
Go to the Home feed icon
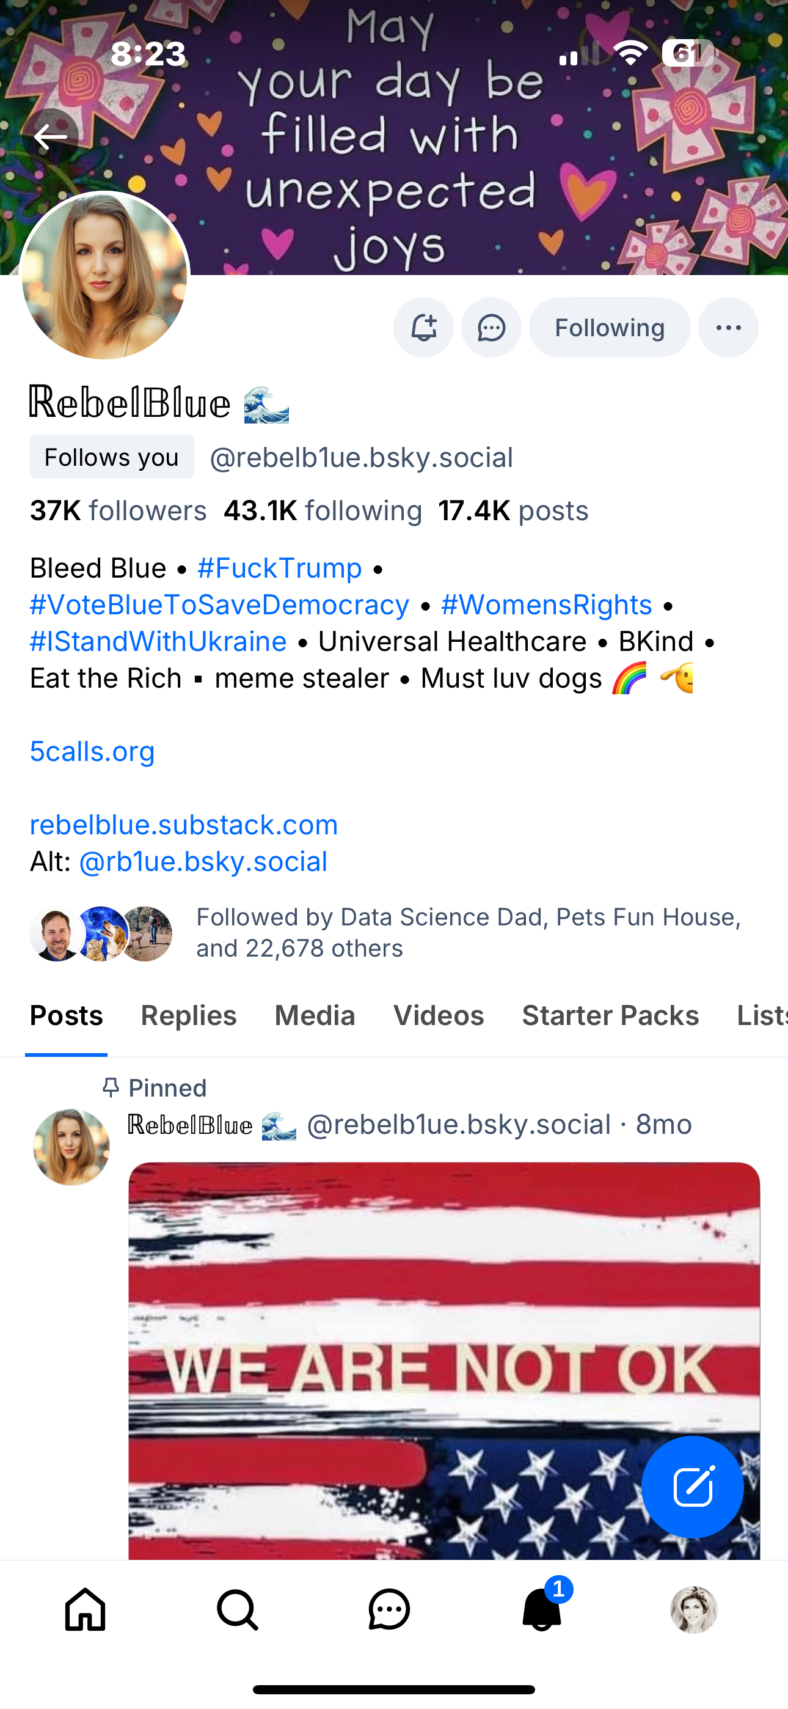pos(86,1609)
